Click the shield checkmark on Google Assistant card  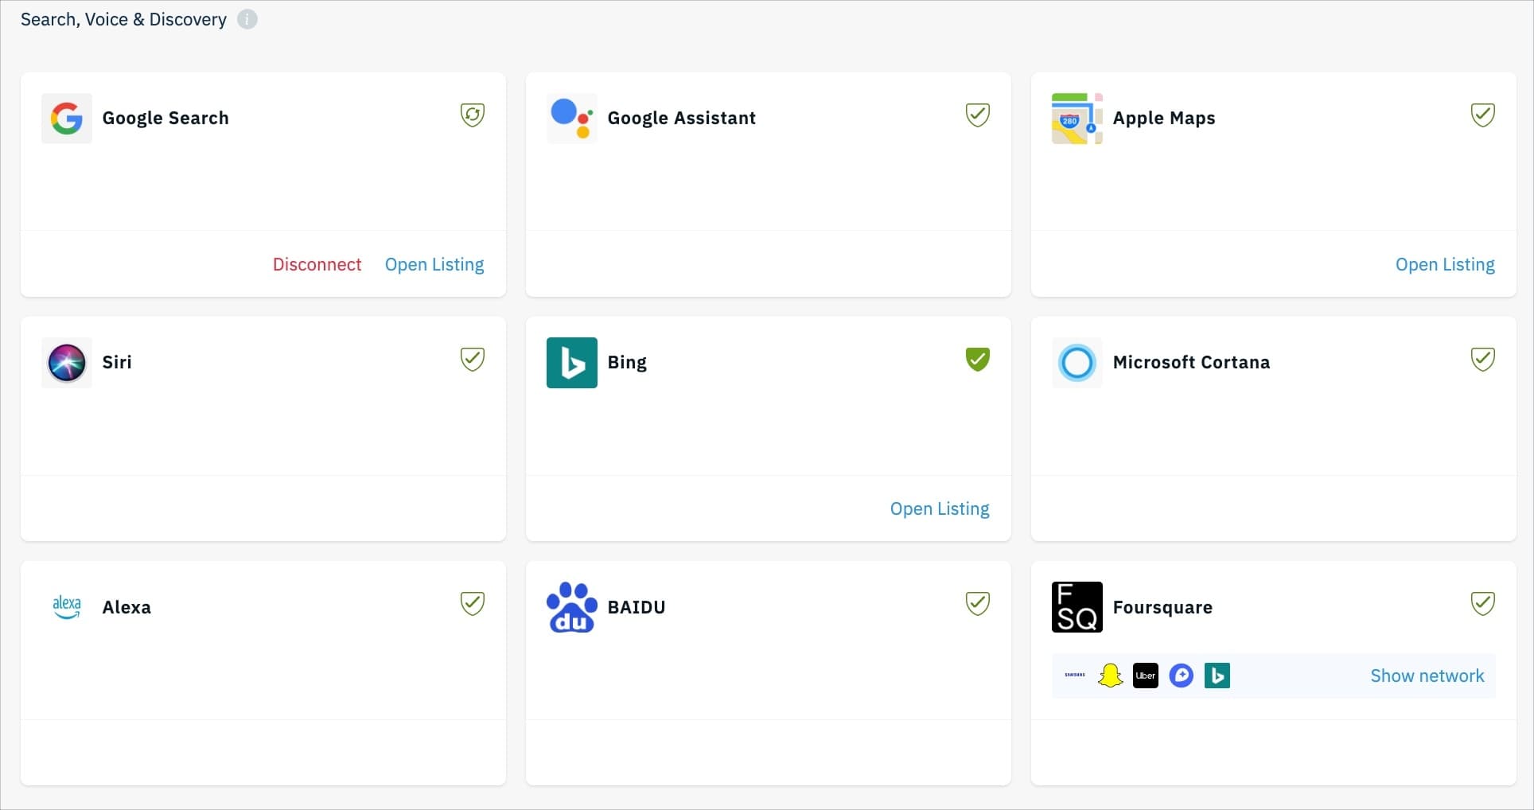coord(978,115)
